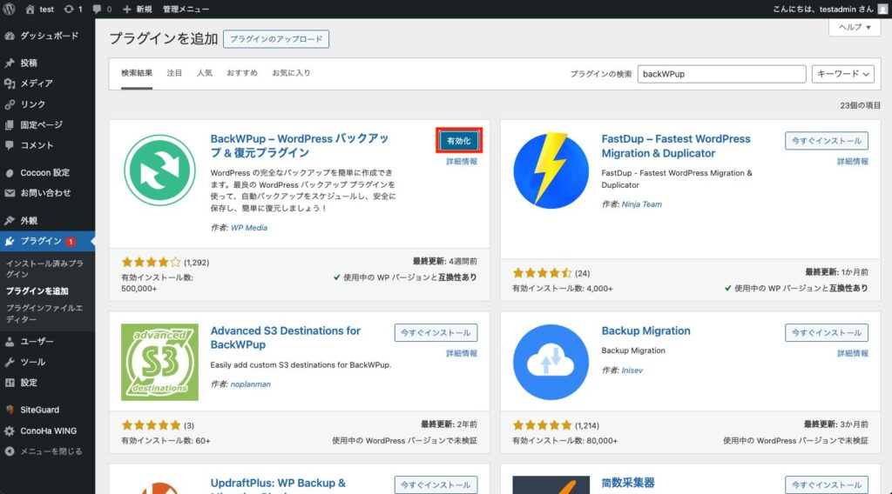Open the Pages (固定ページ) menu
This screenshot has height=494, width=892.
pos(48,125)
